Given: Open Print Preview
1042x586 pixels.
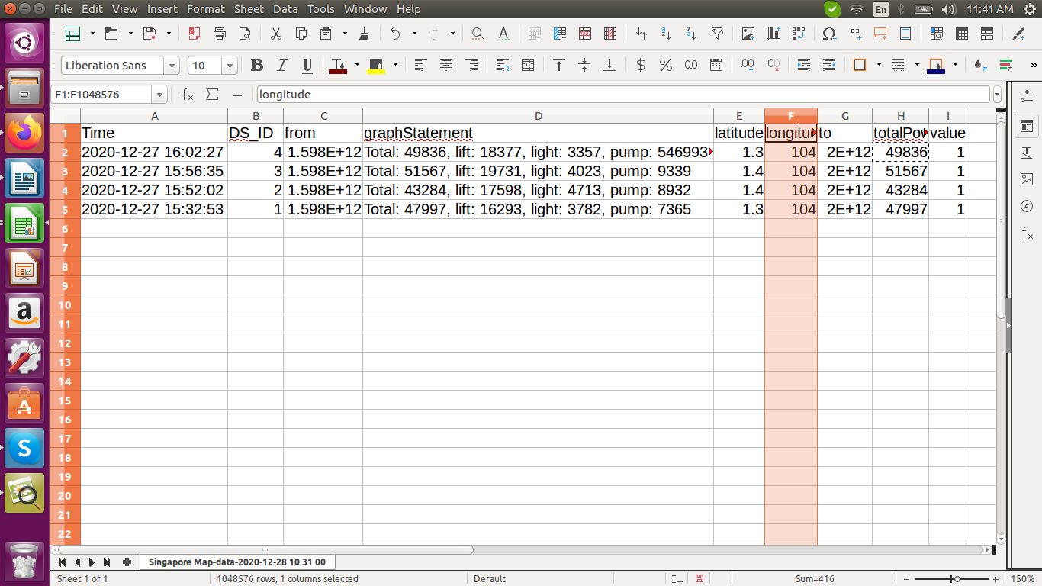Looking at the screenshot, I should click(245, 34).
